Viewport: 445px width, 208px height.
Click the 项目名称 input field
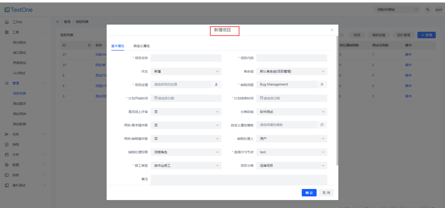point(186,58)
